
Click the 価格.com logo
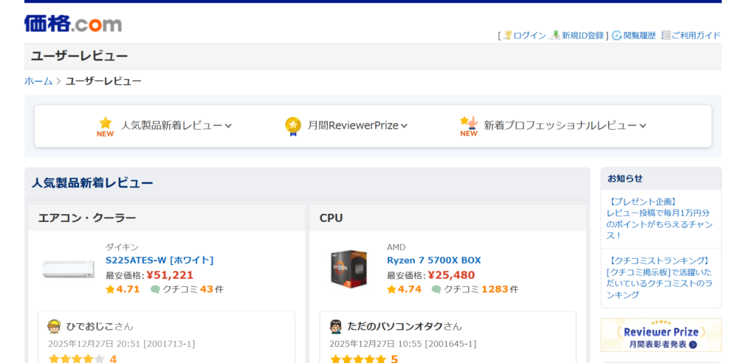(x=73, y=24)
